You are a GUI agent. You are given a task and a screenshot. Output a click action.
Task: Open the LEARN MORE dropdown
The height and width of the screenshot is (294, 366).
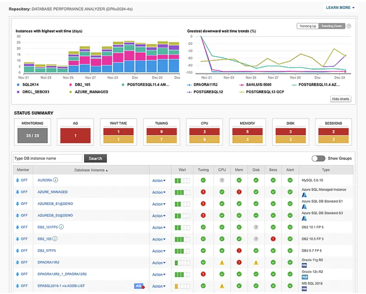tap(341, 7)
